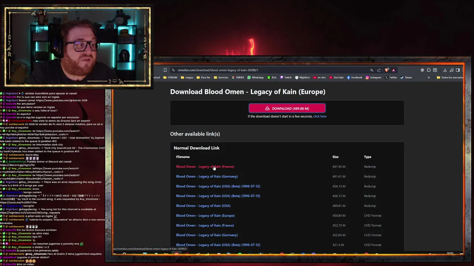Screen dimensions: 474x266
Task: Click the nightbot.tv song_requests link in chat
Action: coord(30,213)
